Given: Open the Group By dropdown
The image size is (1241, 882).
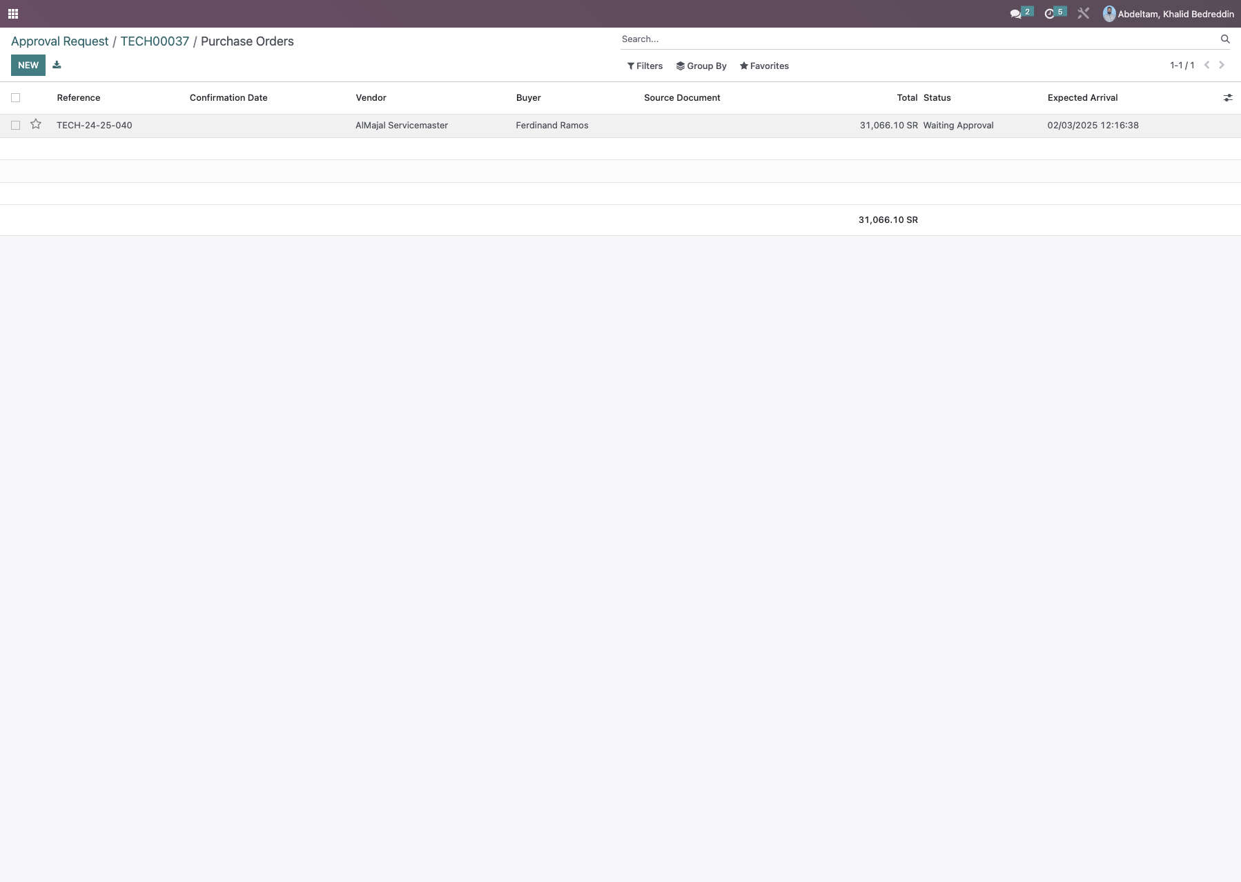Looking at the screenshot, I should tap(701, 66).
